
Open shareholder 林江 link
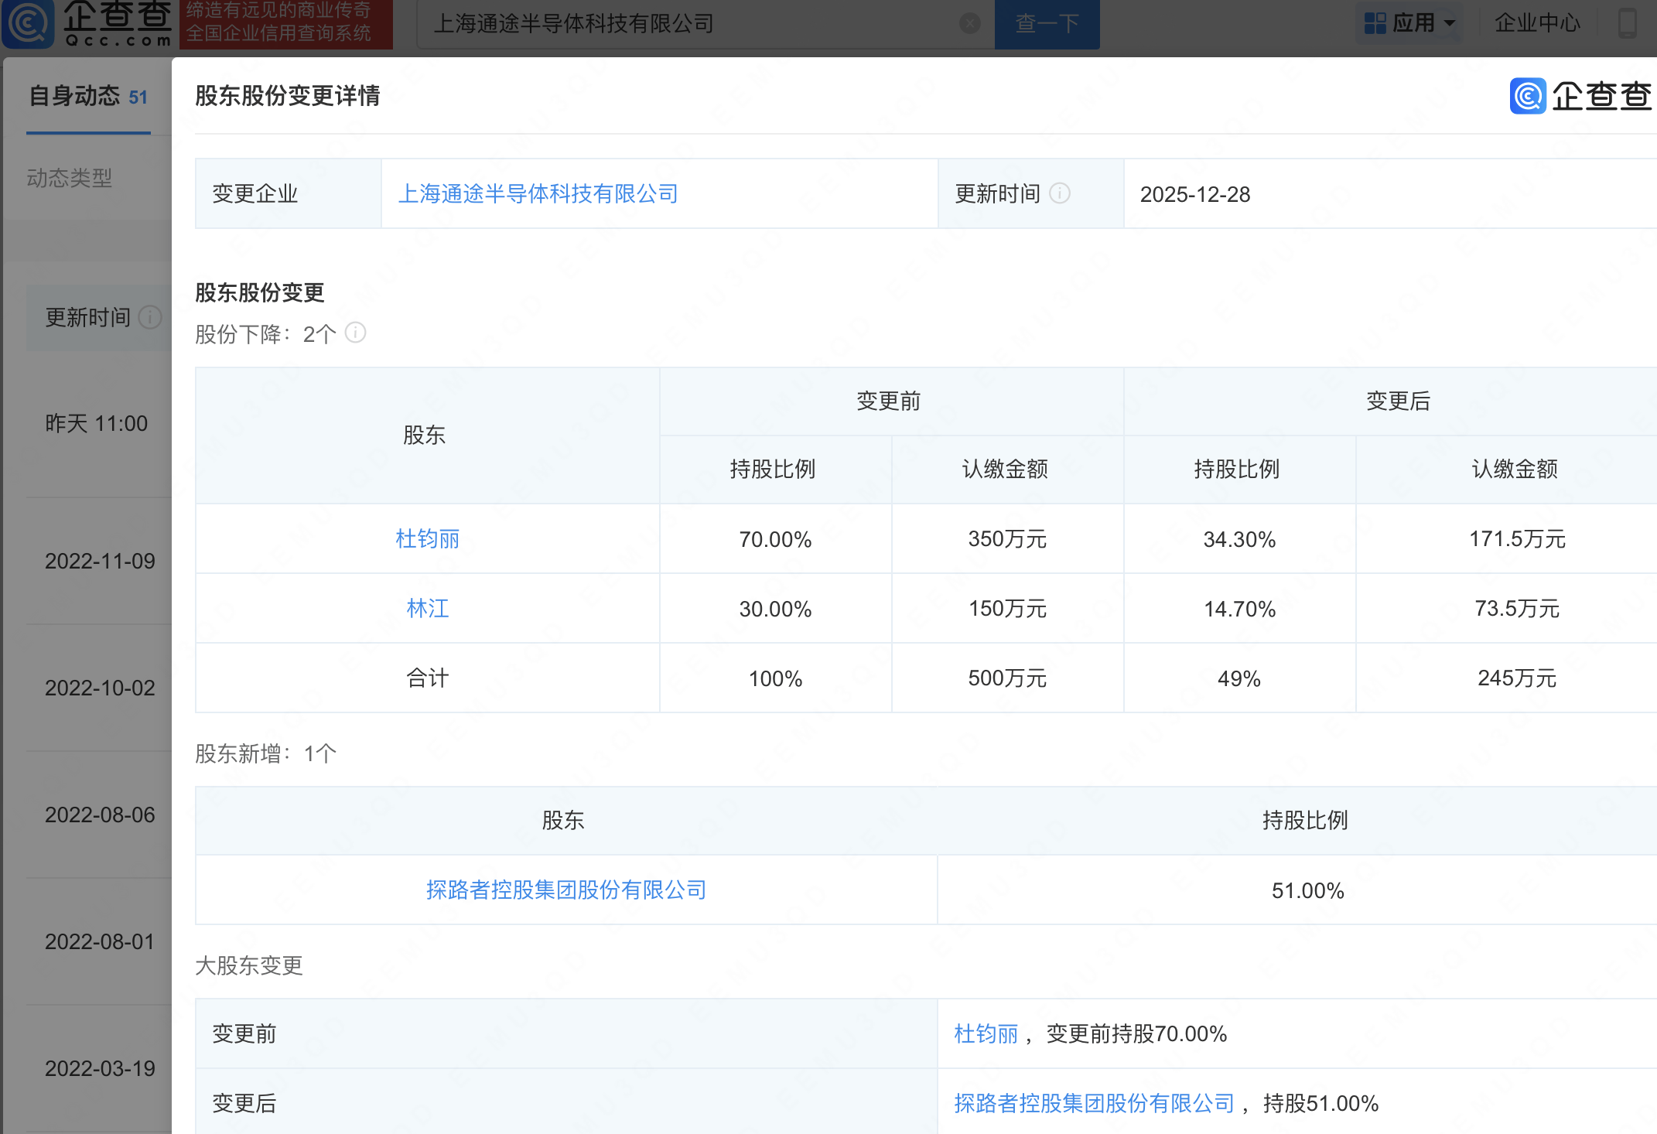coord(427,609)
